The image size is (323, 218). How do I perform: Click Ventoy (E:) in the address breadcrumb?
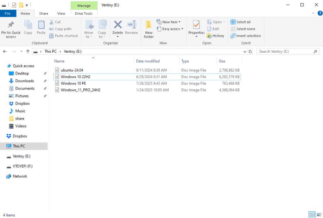click(x=73, y=51)
